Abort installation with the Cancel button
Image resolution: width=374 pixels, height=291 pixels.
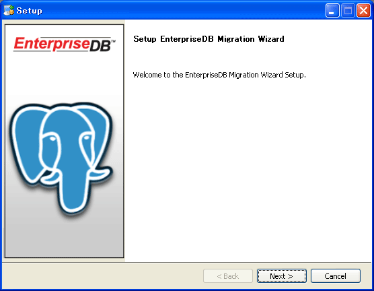pyautogui.click(x=336, y=276)
